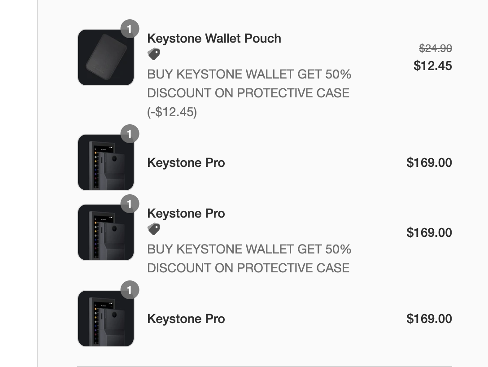Click the $12.45 discounted price
Screen dimensions: 488x367
433,66
